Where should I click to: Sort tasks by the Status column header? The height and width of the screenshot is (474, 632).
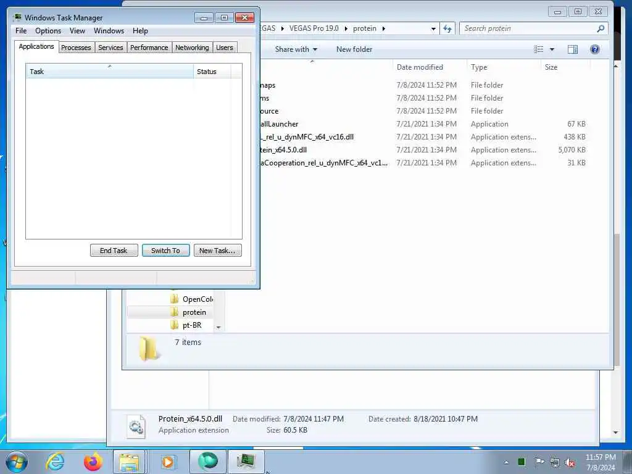point(212,71)
